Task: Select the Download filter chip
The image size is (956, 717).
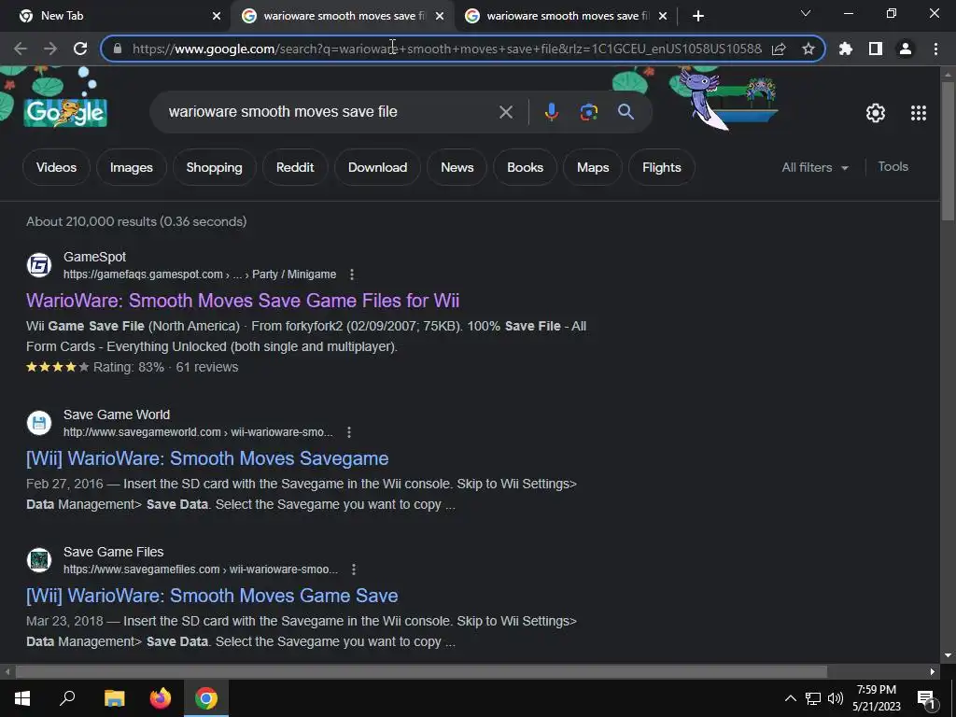Action: 377,167
